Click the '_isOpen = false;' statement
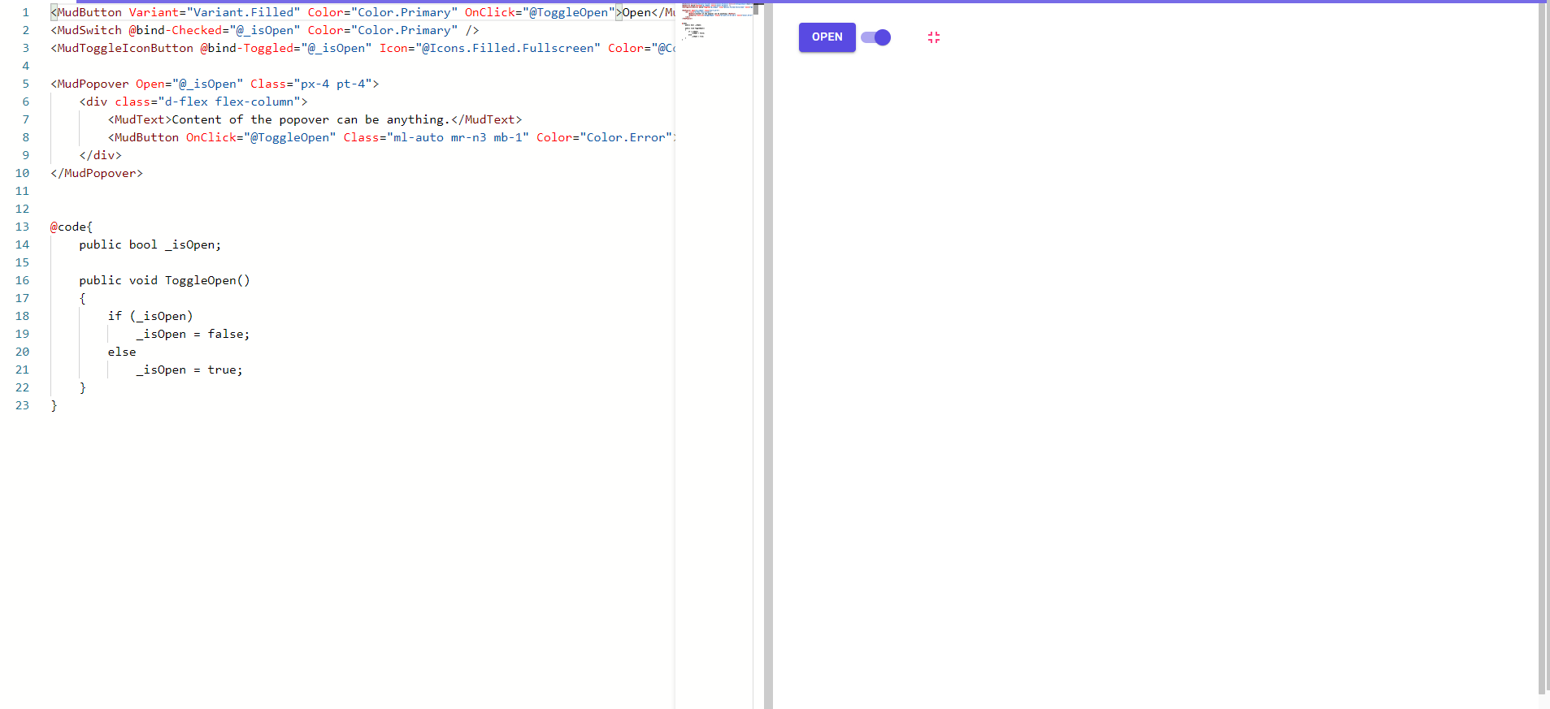This screenshot has height=709, width=1550. (x=193, y=334)
